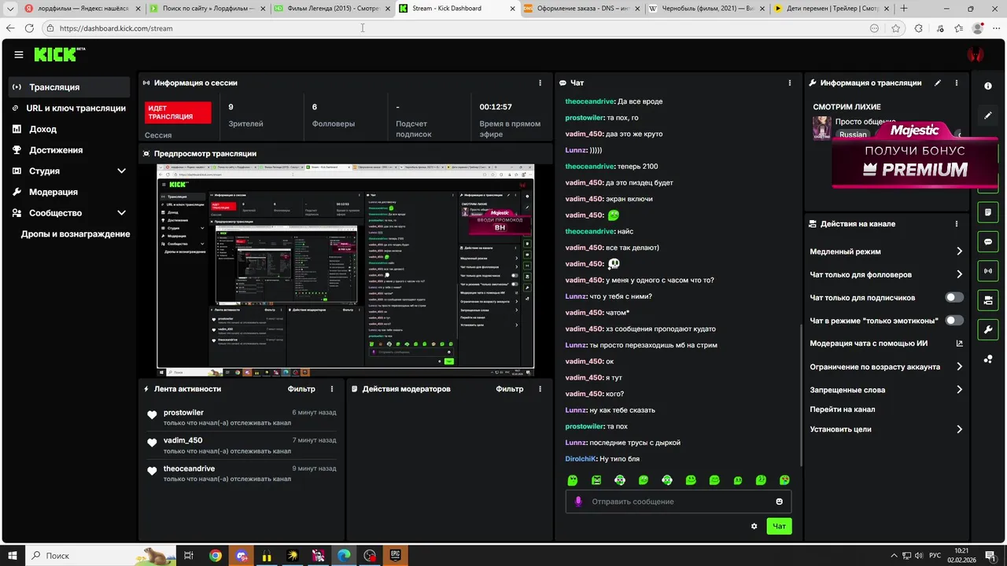Click theoceandrive in activity feed
Image resolution: width=1007 pixels, height=566 pixels.
(189, 469)
